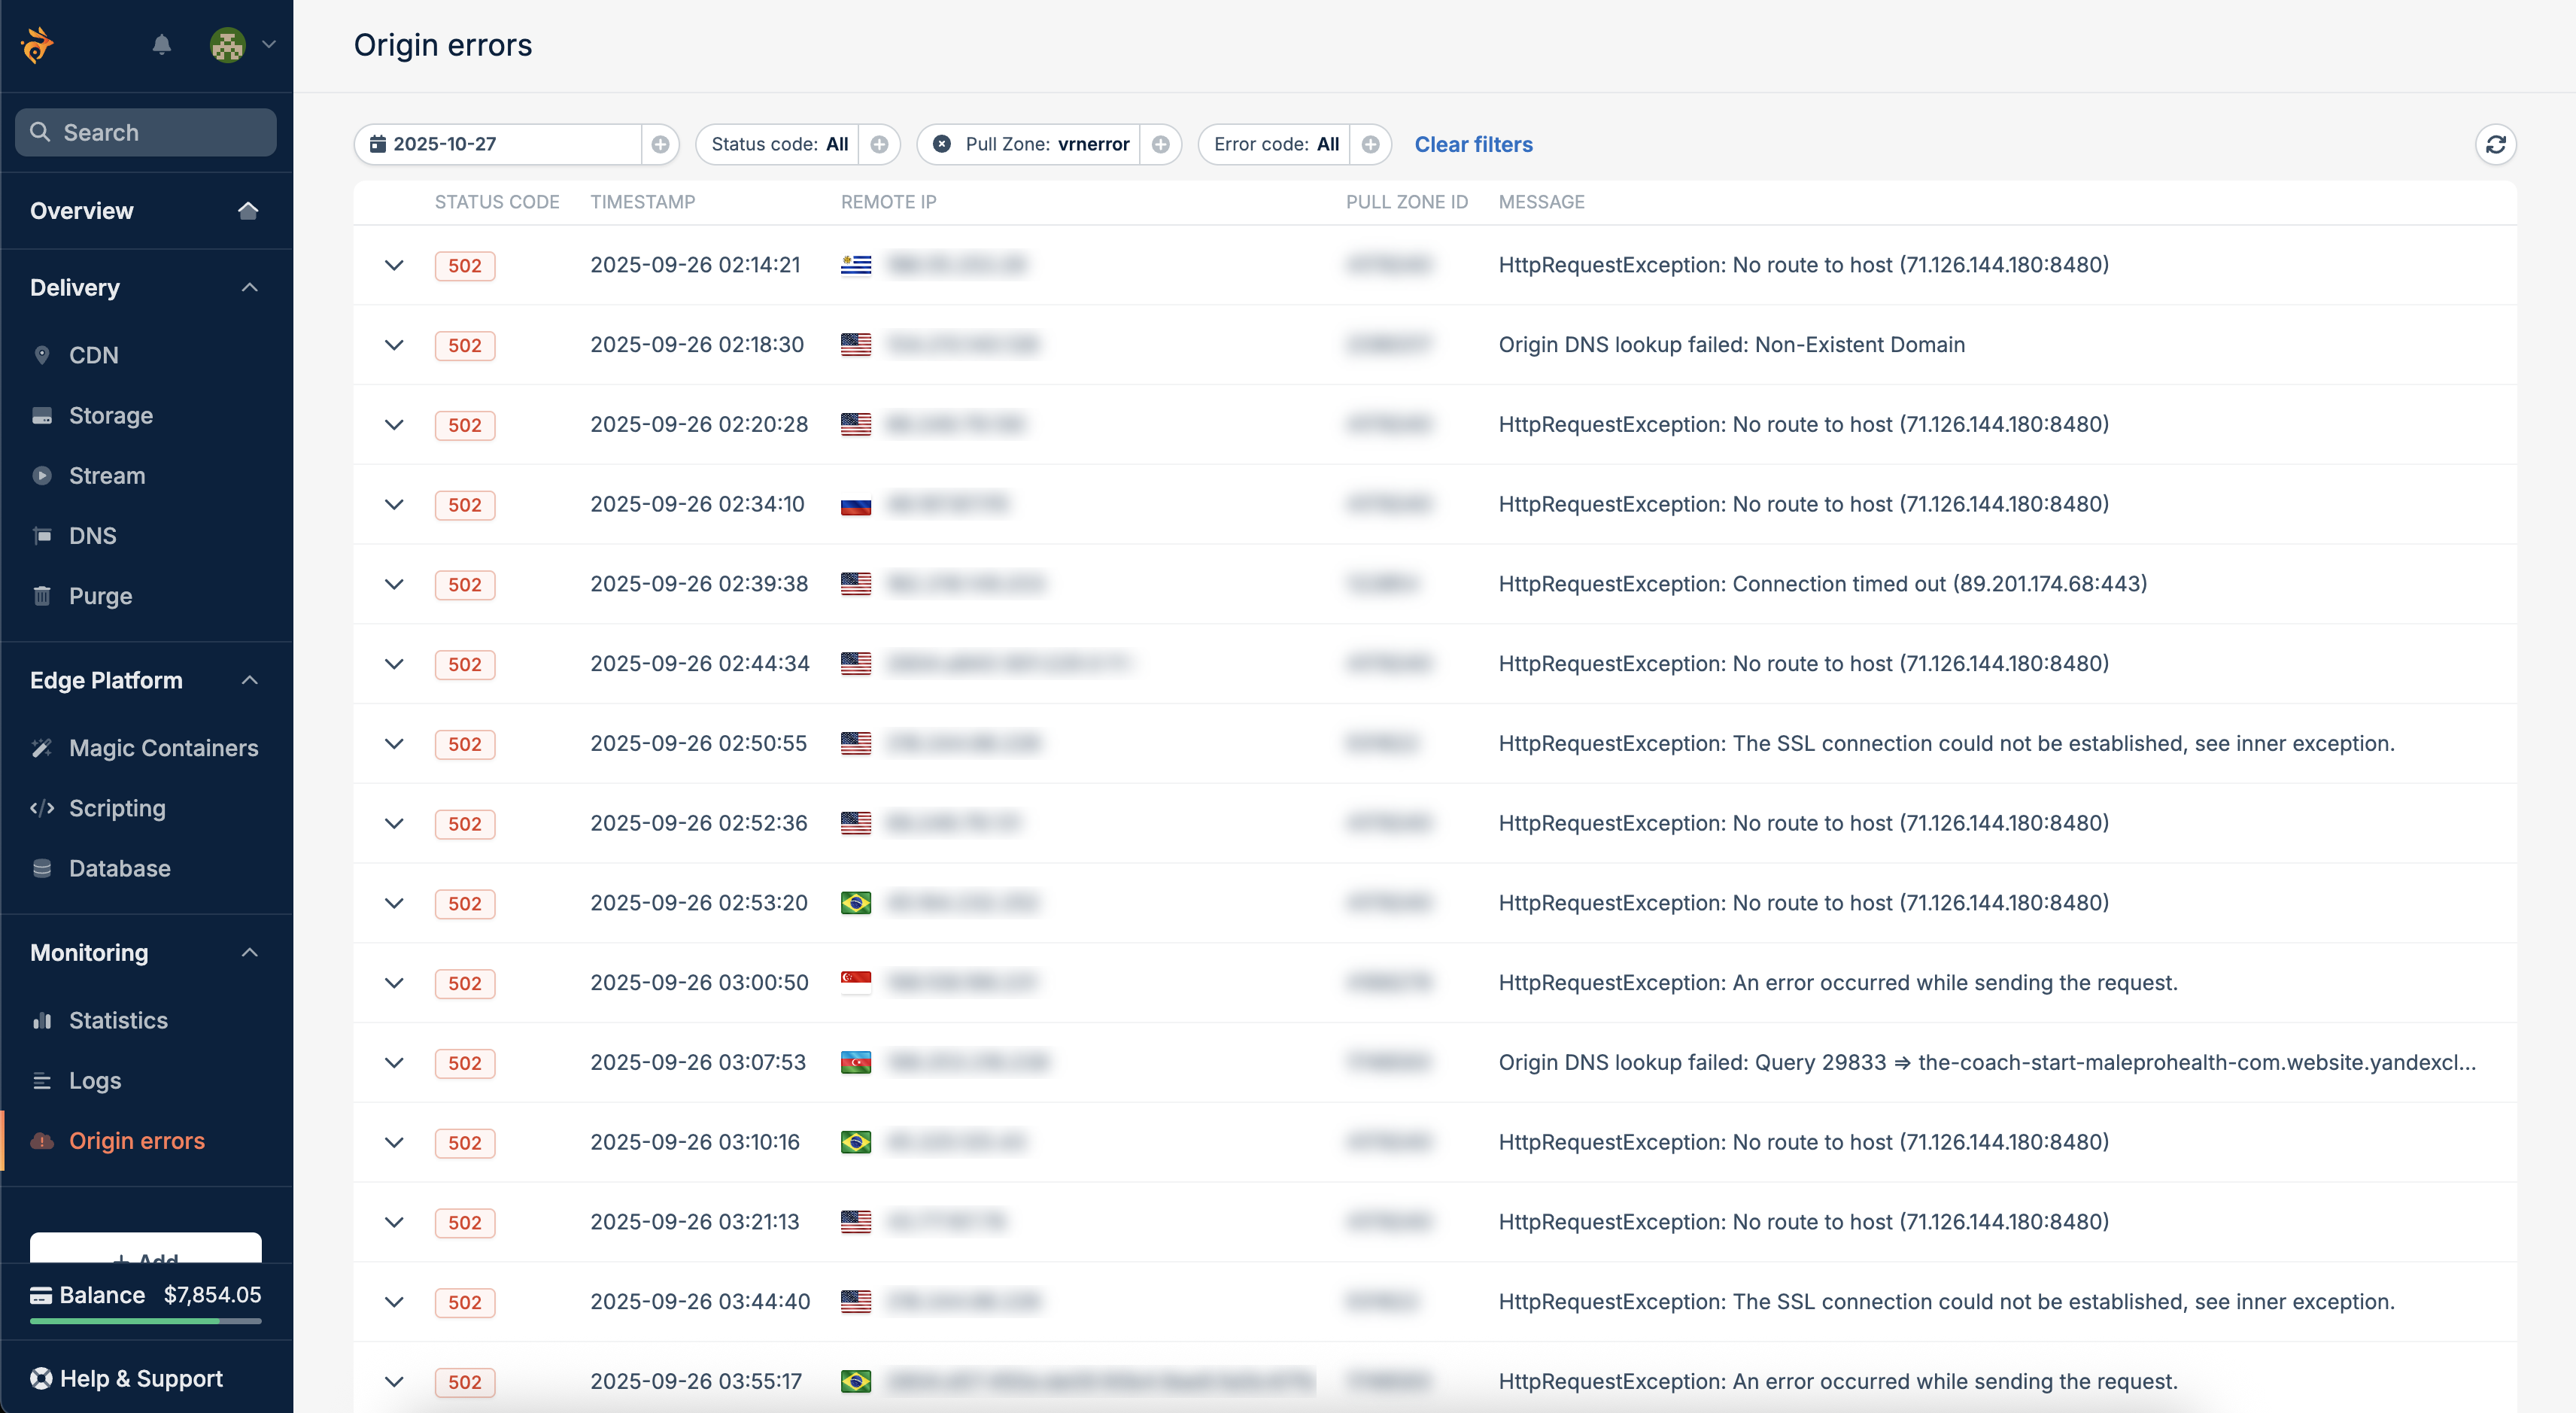
Task: Collapse the Monitoring sidebar section
Action: (x=250, y=953)
